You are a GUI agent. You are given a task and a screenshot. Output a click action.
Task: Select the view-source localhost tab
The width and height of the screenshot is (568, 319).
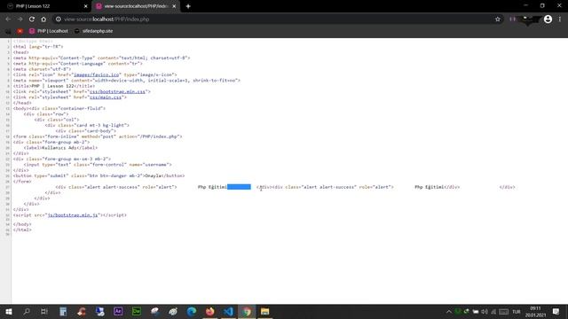[136, 6]
